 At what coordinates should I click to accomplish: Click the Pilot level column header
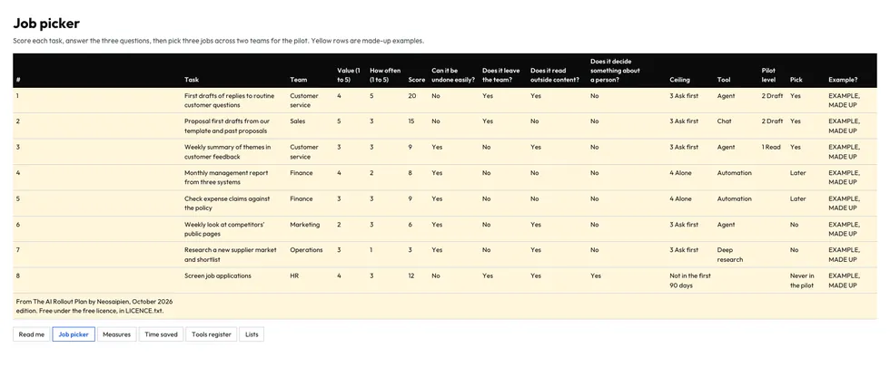768,75
